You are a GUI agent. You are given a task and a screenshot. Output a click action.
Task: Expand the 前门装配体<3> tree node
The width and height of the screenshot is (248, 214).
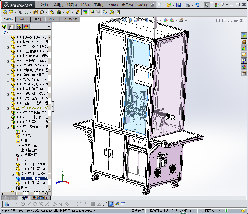coord(8,122)
